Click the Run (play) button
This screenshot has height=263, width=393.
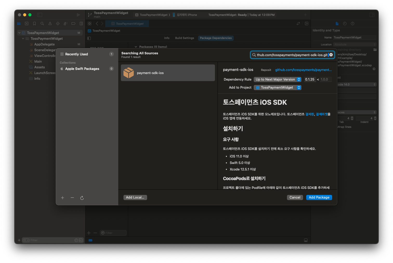click(x=78, y=15)
